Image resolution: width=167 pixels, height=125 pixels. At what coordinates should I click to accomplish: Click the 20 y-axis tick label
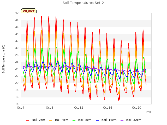pos(17,83)
